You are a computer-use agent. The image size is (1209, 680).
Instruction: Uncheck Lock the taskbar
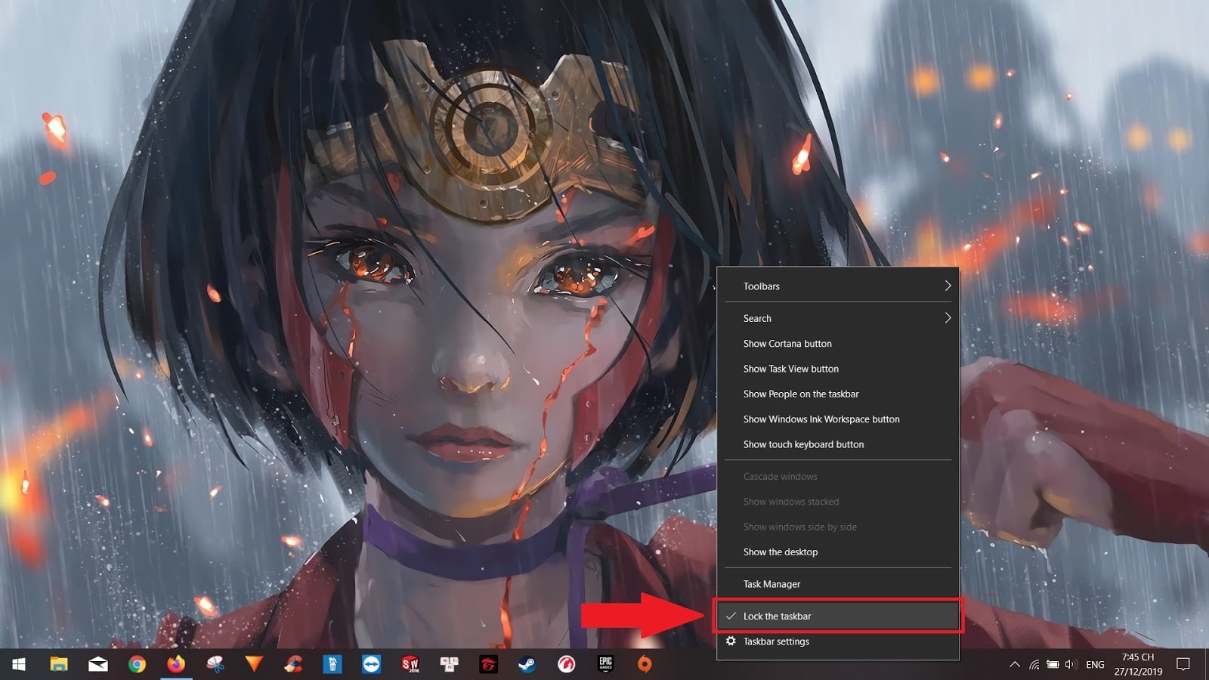coord(838,616)
